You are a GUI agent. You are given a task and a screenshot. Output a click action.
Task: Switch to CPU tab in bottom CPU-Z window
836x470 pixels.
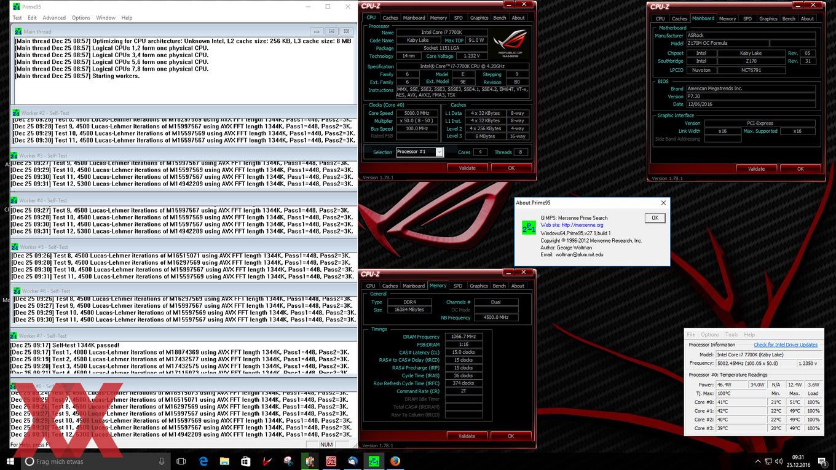click(371, 286)
